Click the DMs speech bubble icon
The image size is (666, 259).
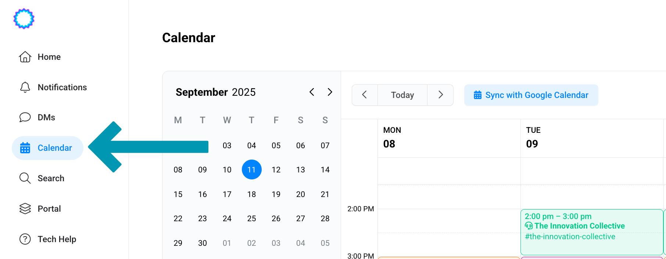click(x=25, y=117)
